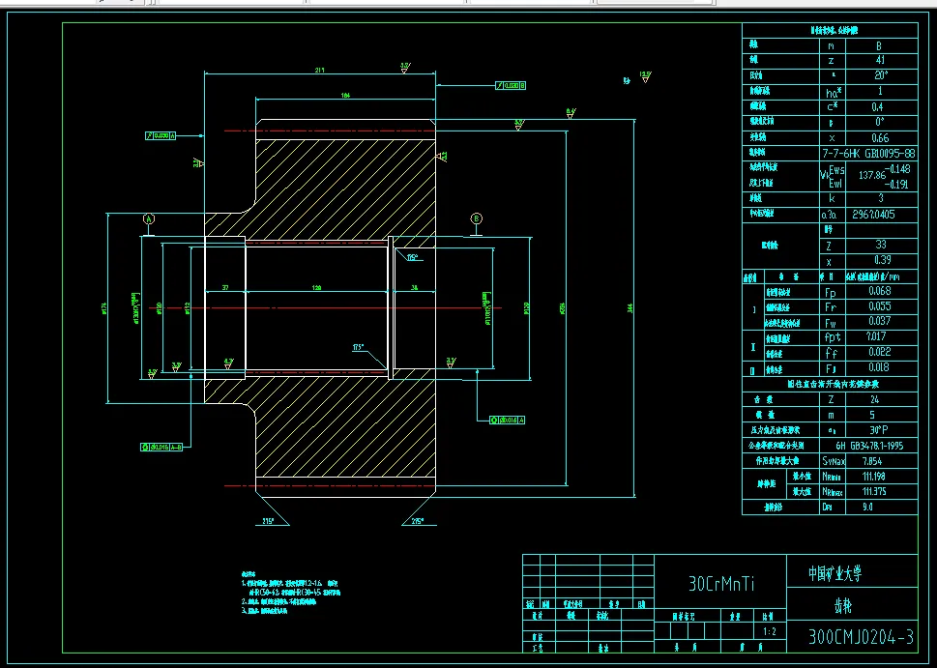Click the 齿轮 part name text
This screenshot has height=668, width=937.
click(x=842, y=606)
